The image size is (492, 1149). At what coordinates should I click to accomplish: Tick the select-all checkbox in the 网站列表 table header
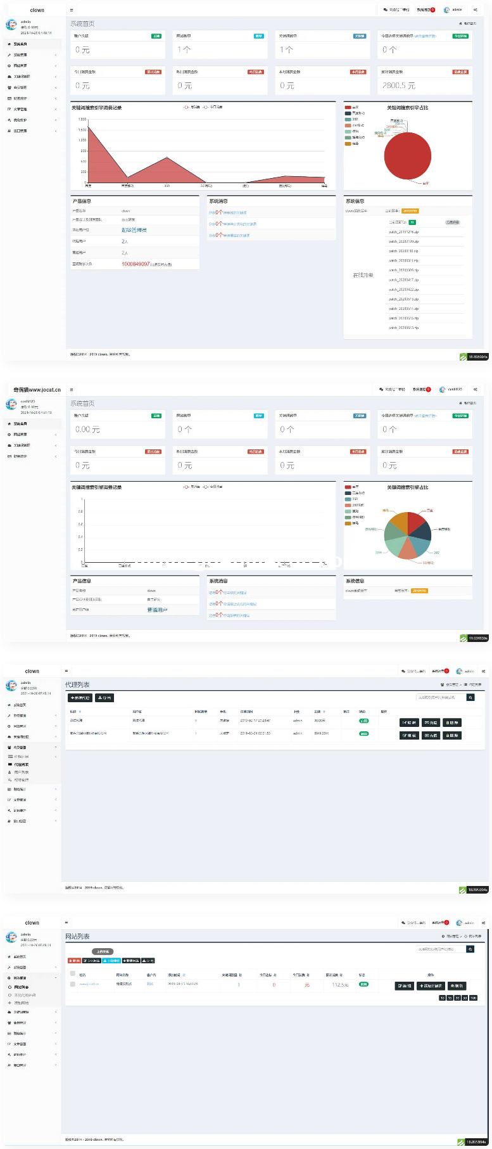[x=73, y=974]
